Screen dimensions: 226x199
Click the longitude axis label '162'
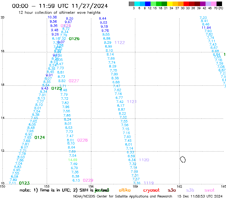(x=179, y=186)
